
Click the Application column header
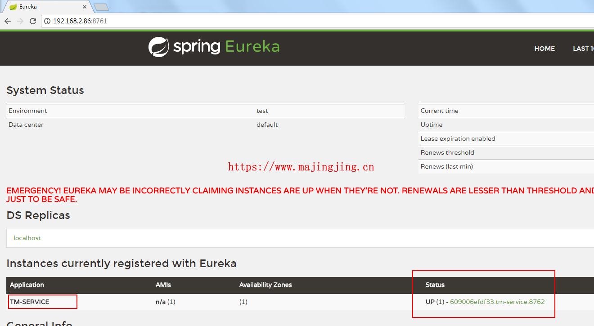click(27, 285)
